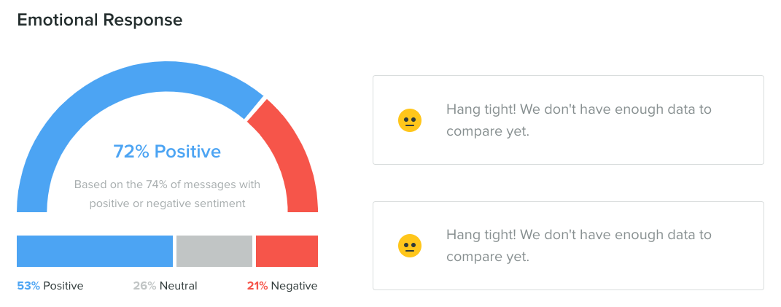The width and height of the screenshot is (781, 307).
Task: Click the 'compare yet' text in bottom card
Action: (x=488, y=257)
